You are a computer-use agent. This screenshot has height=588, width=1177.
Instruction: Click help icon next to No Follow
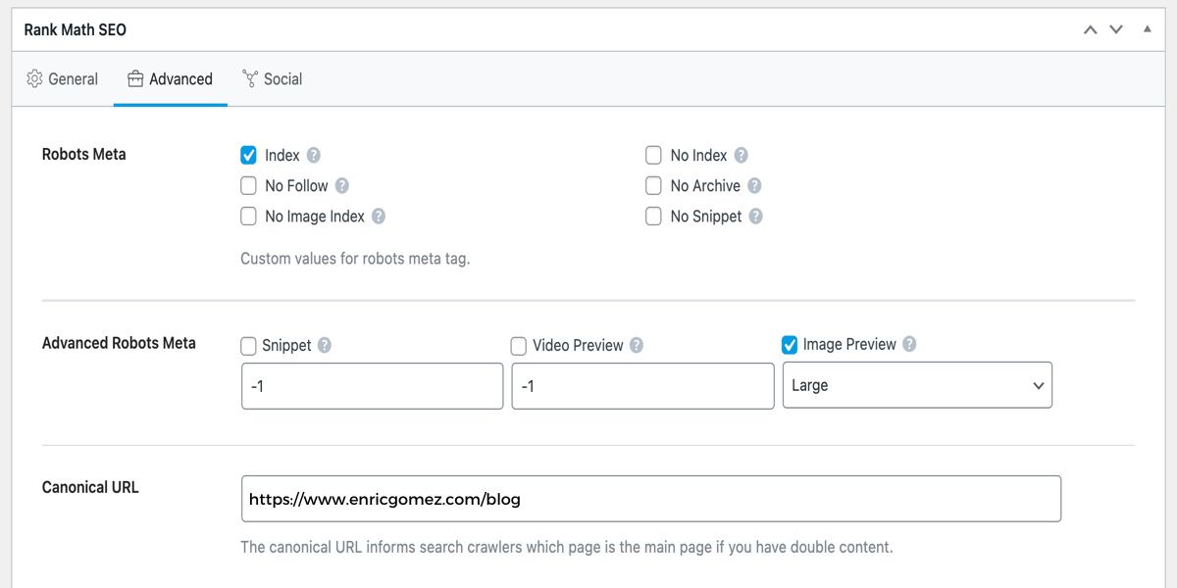[x=341, y=185]
